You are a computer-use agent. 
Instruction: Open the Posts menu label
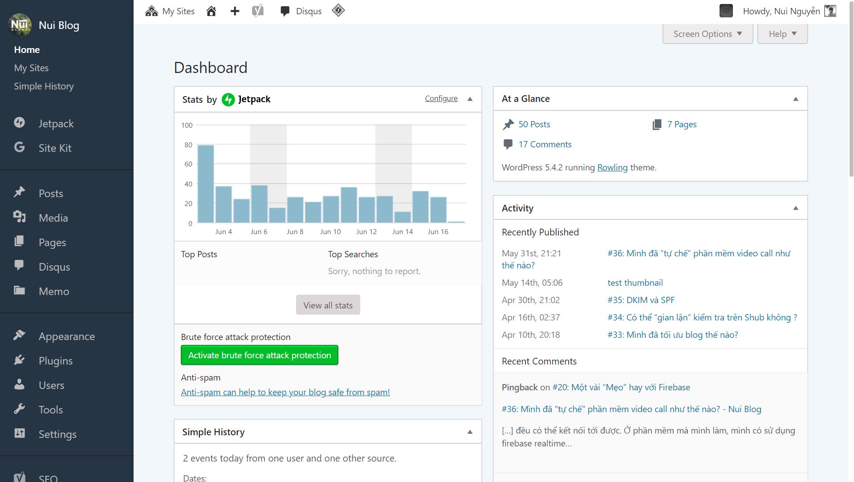pyautogui.click(x=51, y=193)
